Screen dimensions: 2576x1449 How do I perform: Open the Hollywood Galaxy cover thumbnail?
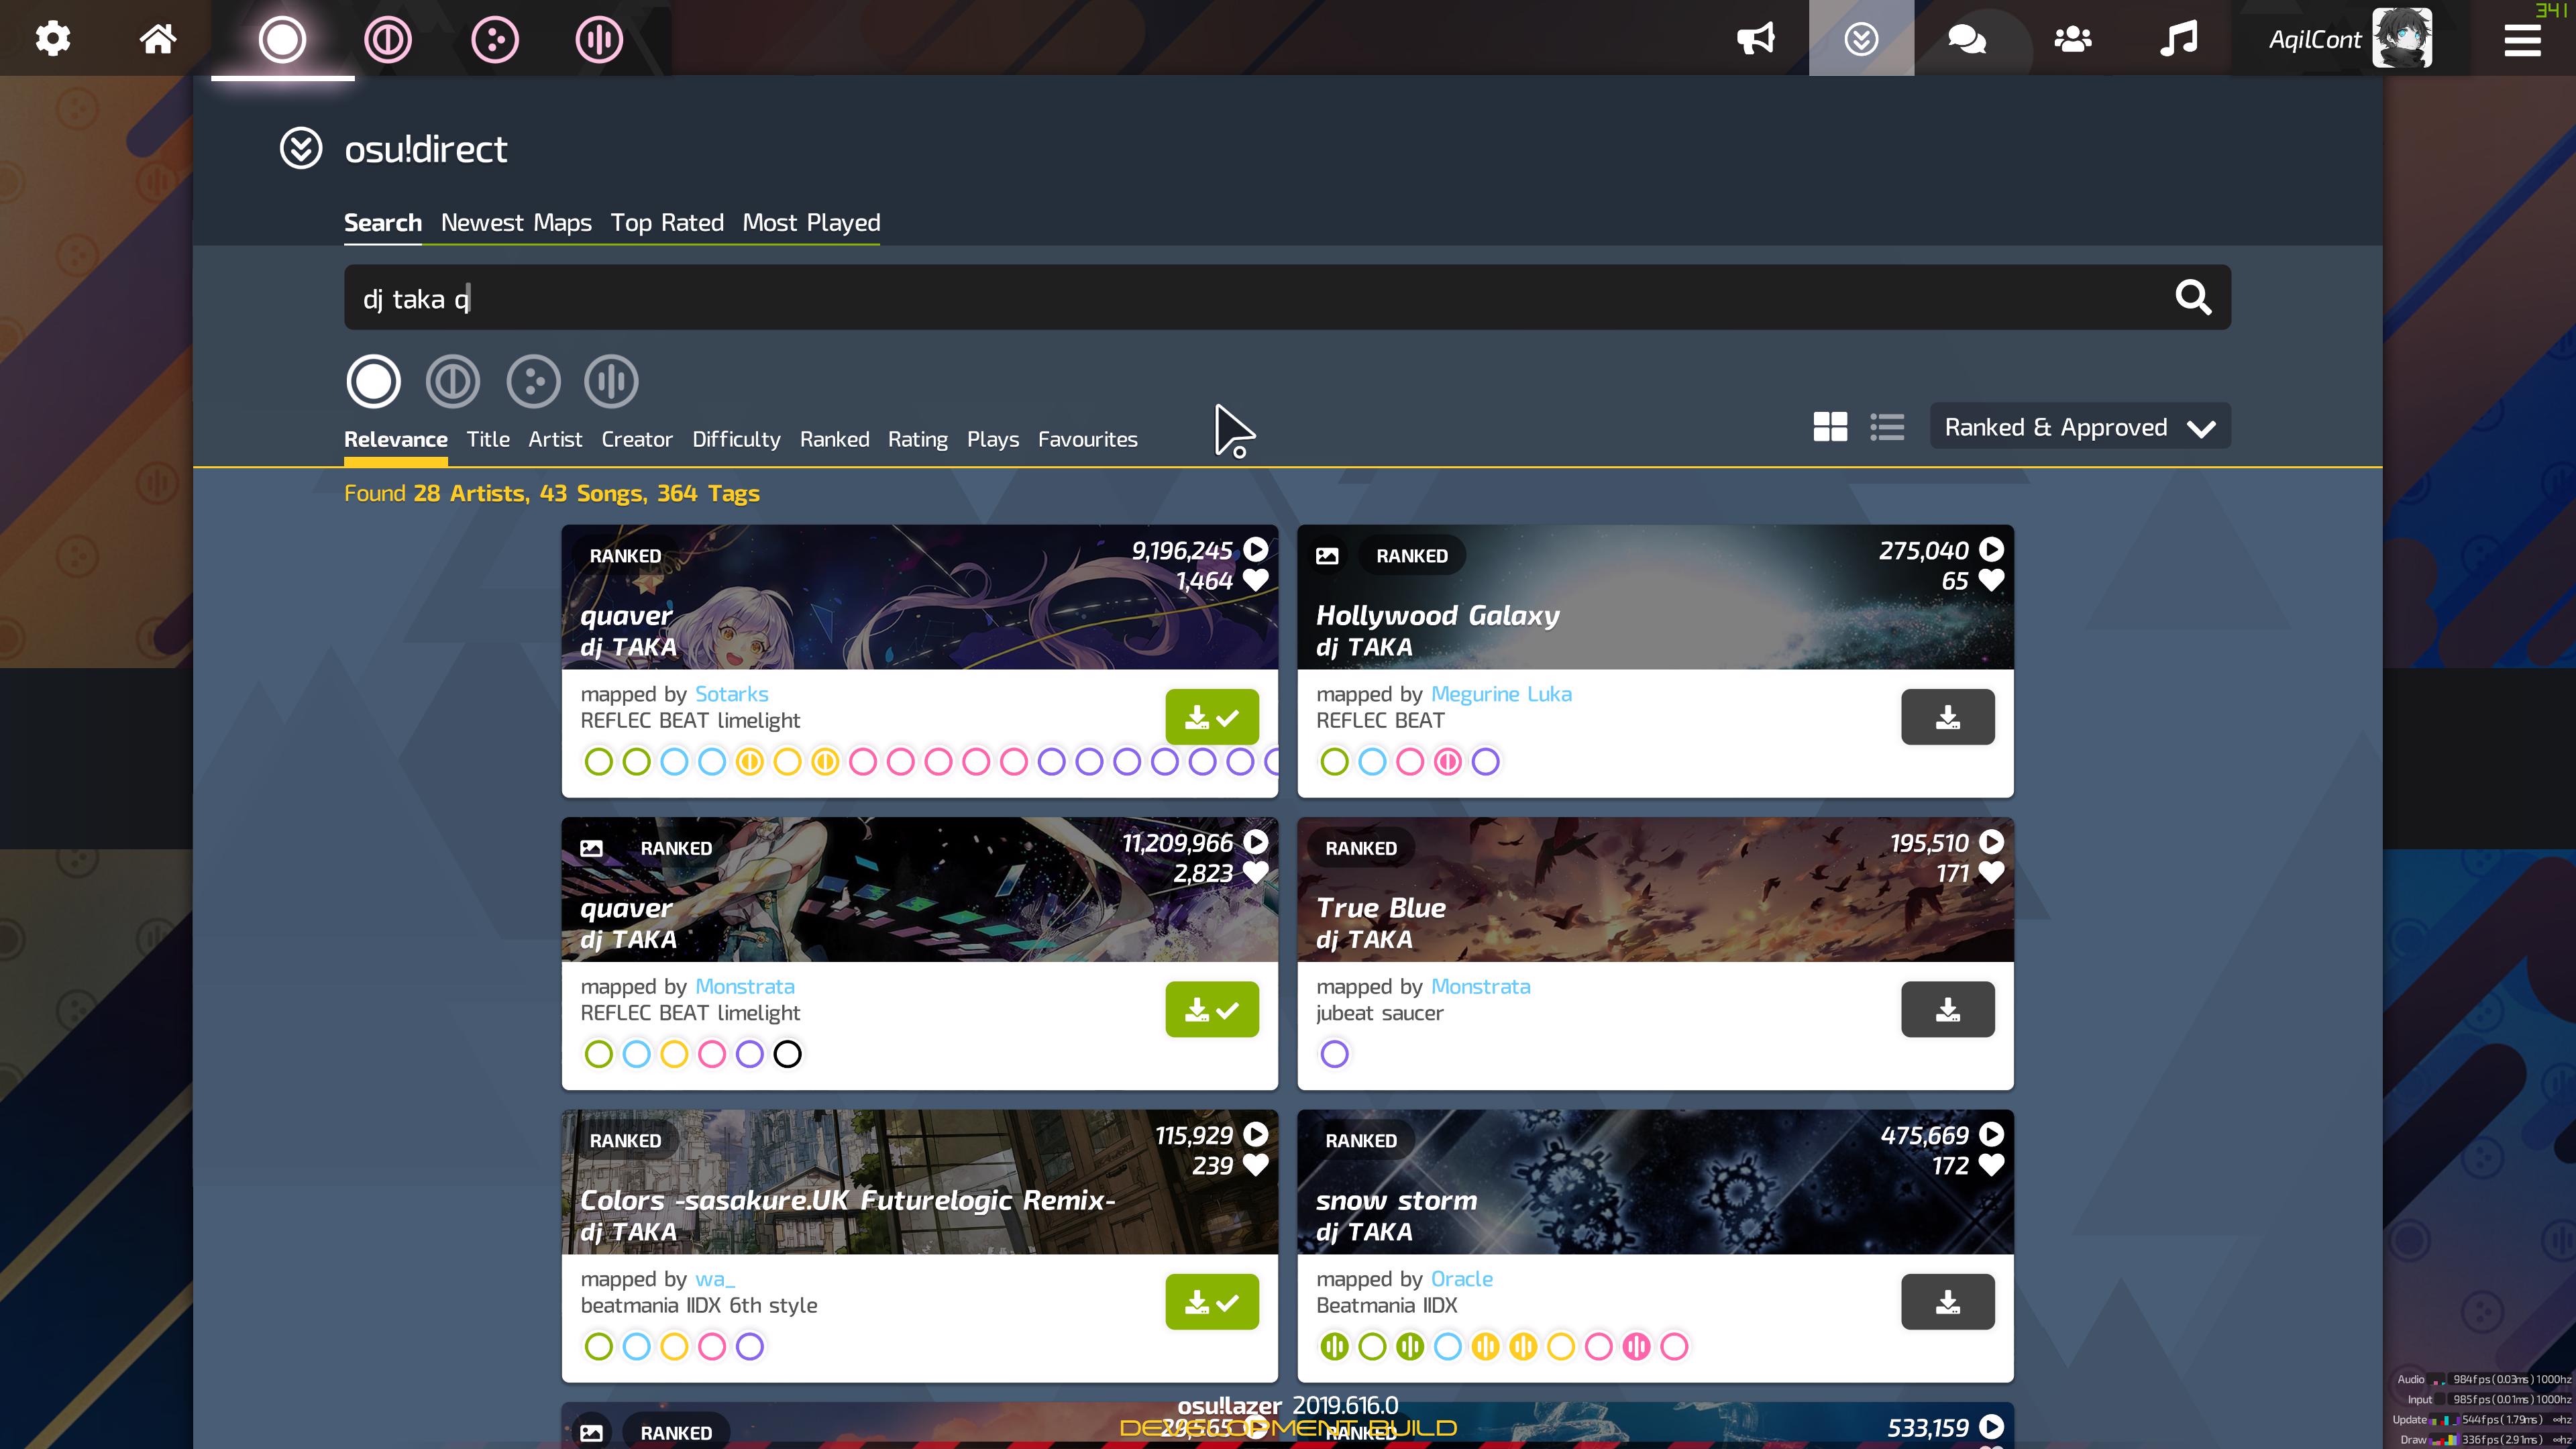coord(1655,597)
